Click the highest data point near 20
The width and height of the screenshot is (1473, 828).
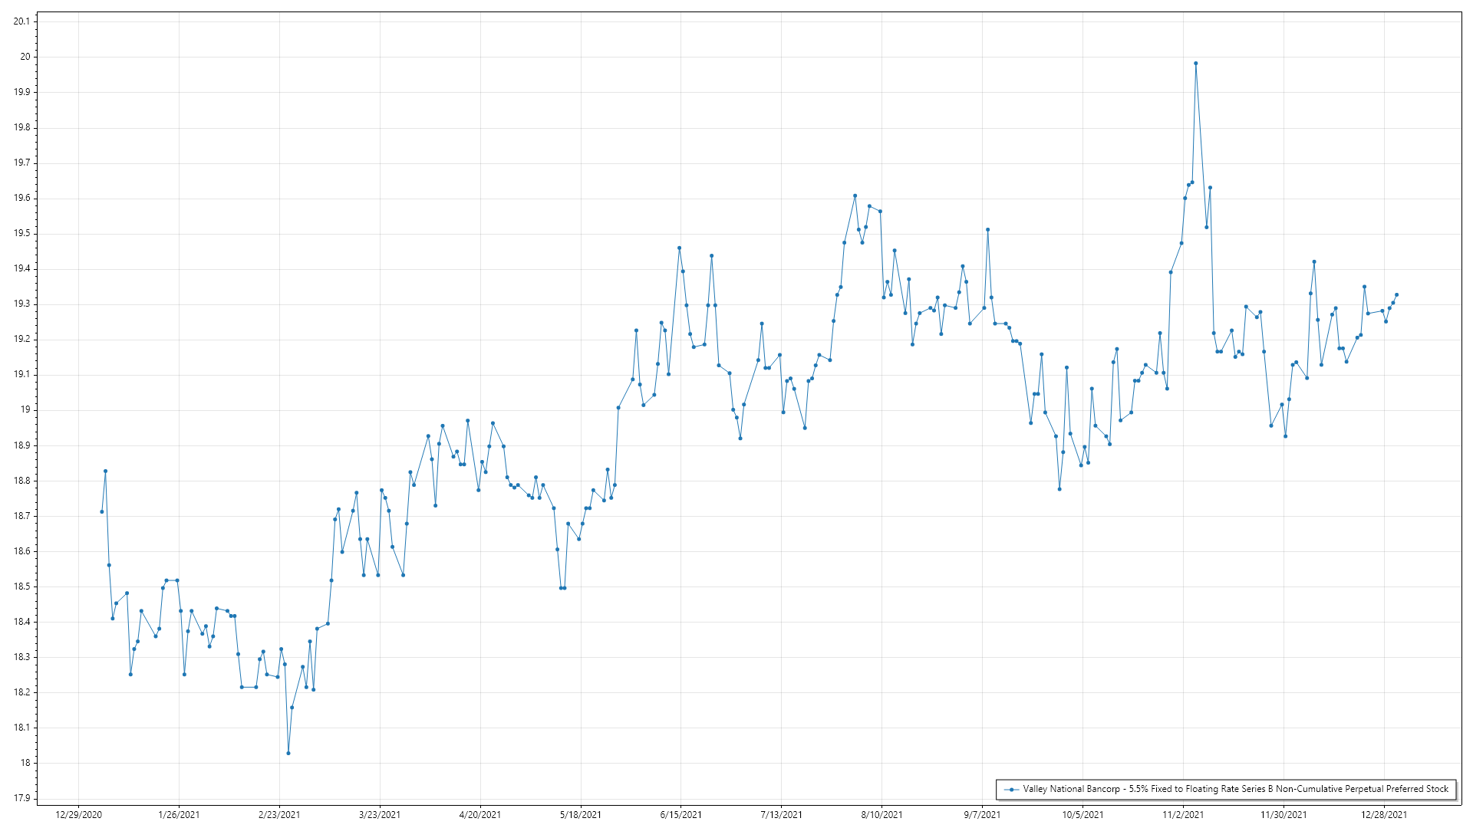[x=1195, y=64]
